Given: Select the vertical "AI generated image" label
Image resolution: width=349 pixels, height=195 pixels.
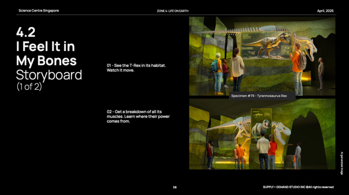Looking at the screenshot, I should 342,163.
